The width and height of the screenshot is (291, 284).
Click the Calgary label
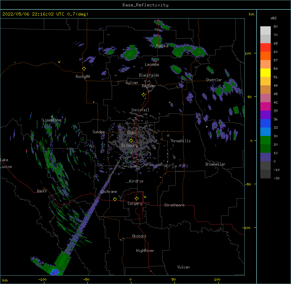click(x=135, y=203)
